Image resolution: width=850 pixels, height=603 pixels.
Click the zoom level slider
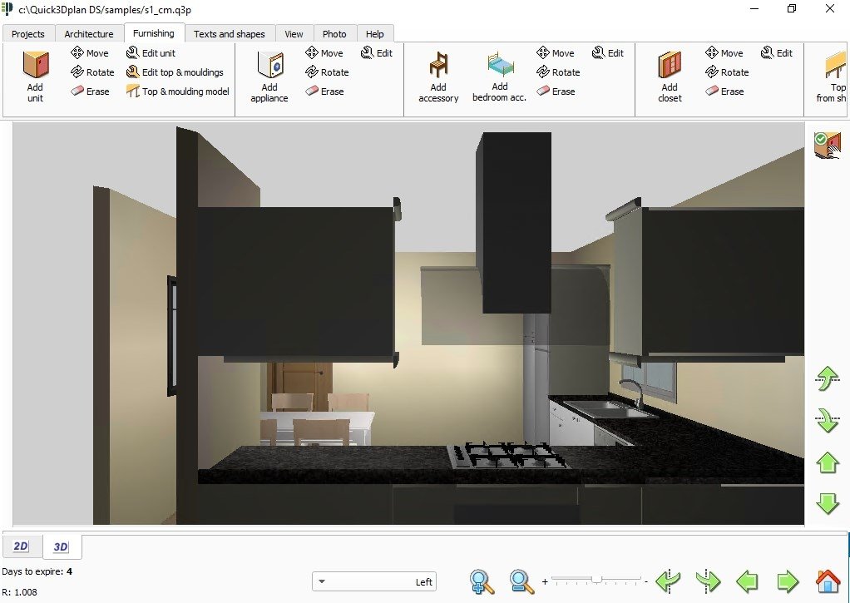pyautogui.click(x=596, y=581)
